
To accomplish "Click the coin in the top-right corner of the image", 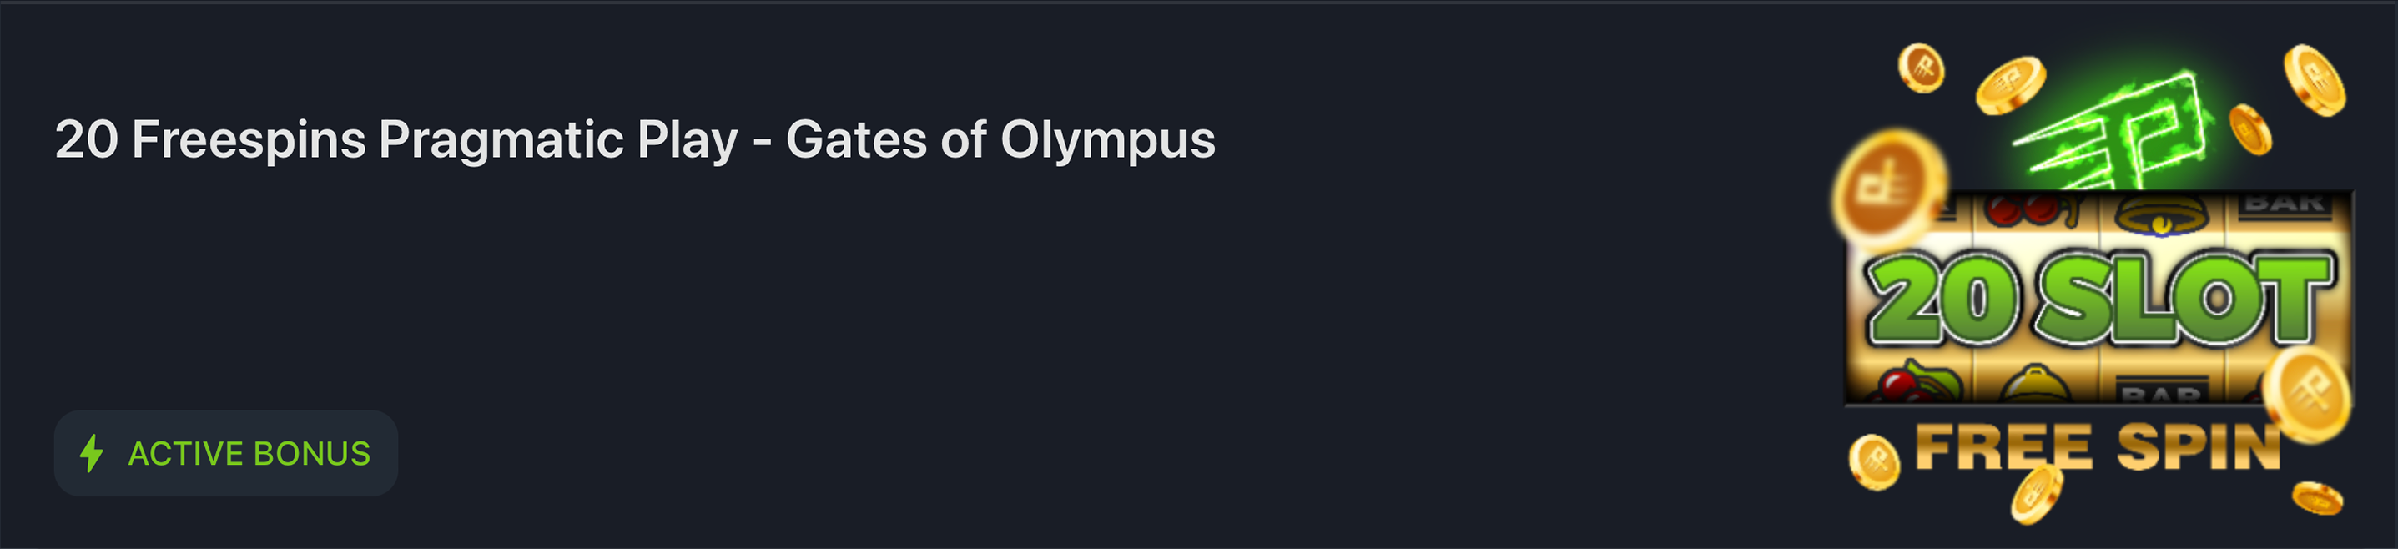I will pos(2315,80).
